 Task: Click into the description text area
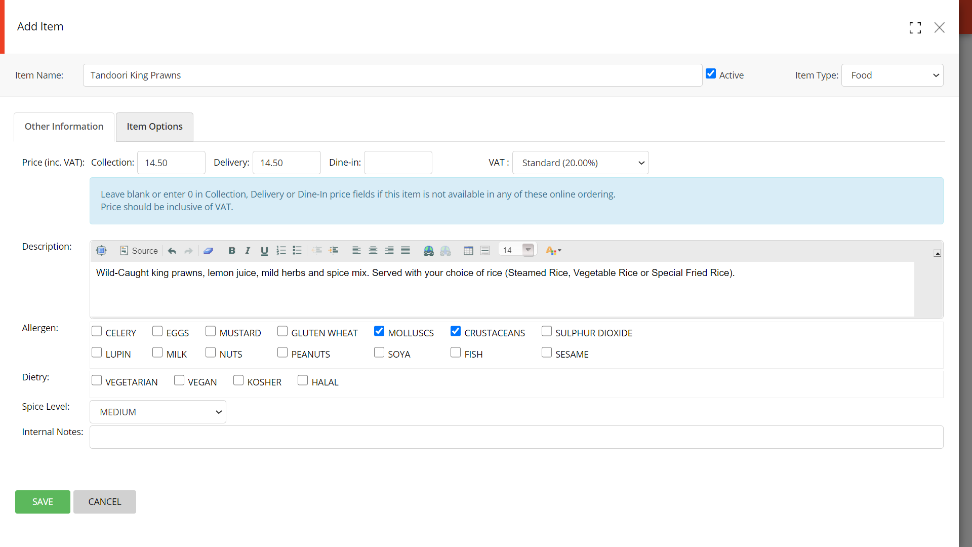tap(502, 289)
